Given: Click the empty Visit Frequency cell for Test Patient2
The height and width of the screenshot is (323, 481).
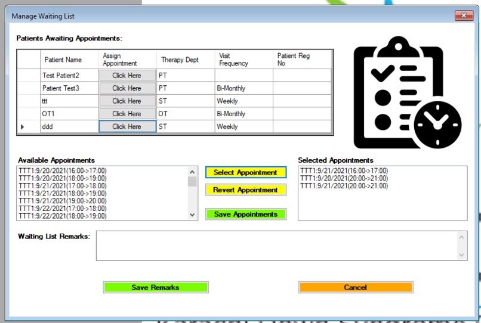Looking at the screenshot, I should [x=244, y=76].
